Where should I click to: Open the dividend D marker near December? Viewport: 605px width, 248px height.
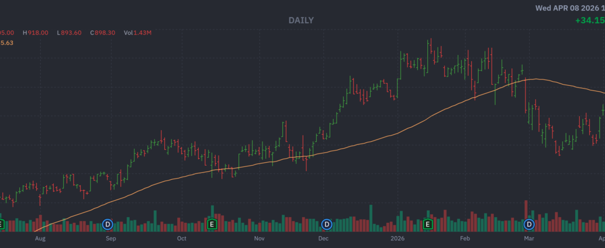pyautogui.click(x=327, y=224)
